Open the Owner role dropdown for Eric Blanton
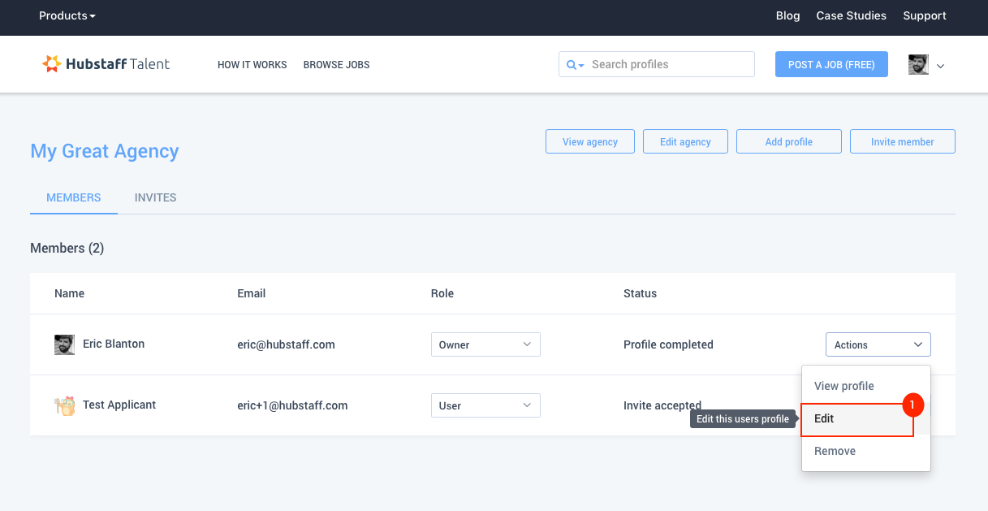988x511 pixels. [x=485, y=344]
